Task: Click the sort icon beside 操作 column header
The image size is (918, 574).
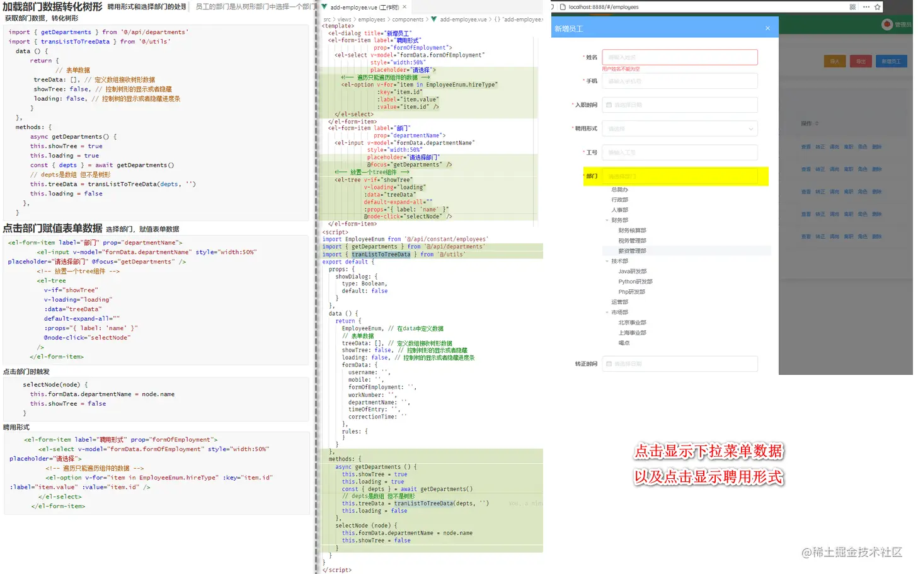Action: pyautogui.click(x=817, y=123)
